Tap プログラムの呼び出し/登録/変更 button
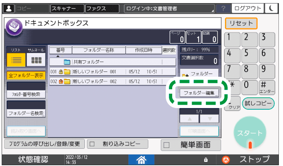283x166 pixels. (x=44, y=144)
